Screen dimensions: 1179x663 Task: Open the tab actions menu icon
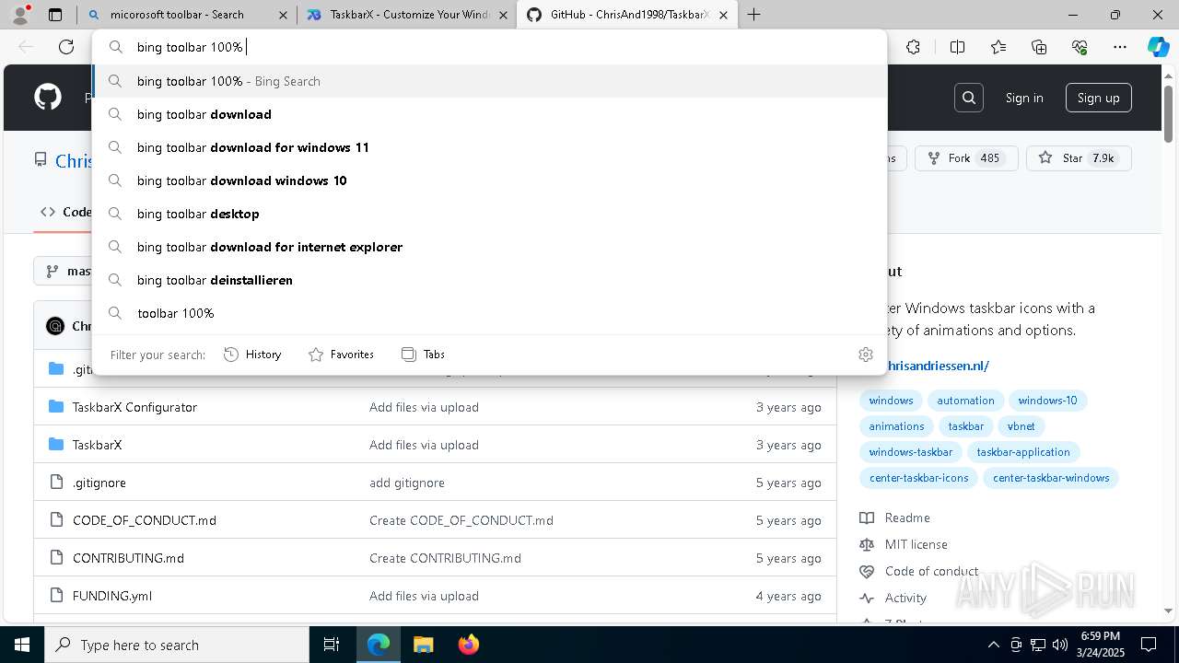point(55,15)
